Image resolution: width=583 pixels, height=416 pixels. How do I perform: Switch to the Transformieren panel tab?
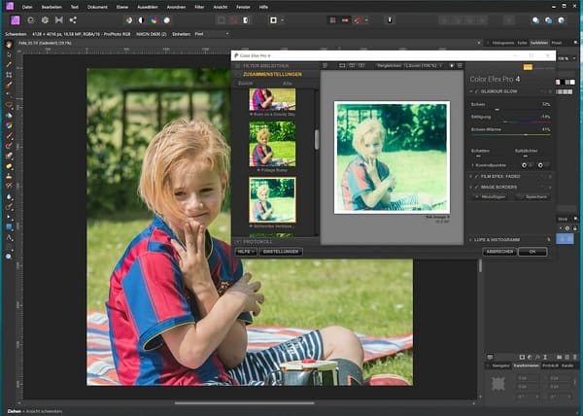click(x=526, y=365)
